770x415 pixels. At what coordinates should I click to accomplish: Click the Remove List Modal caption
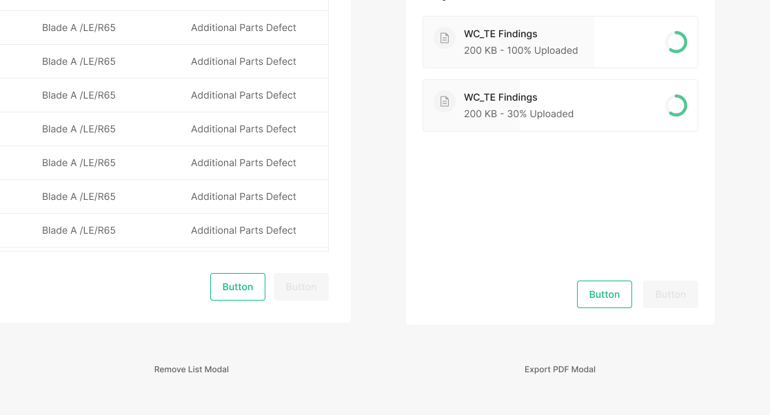click(x=192, y=370)
